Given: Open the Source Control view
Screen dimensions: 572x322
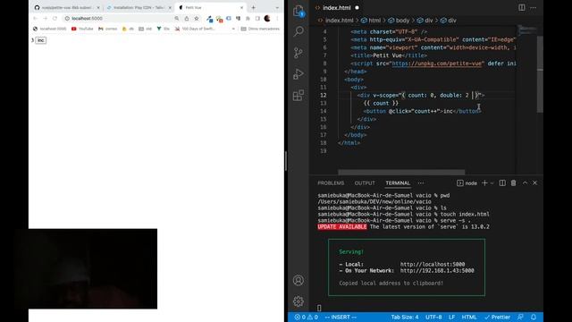Looking at the screenshot, I should [299, 53].
